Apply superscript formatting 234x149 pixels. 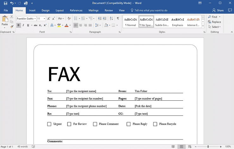[x=45, y=25]
